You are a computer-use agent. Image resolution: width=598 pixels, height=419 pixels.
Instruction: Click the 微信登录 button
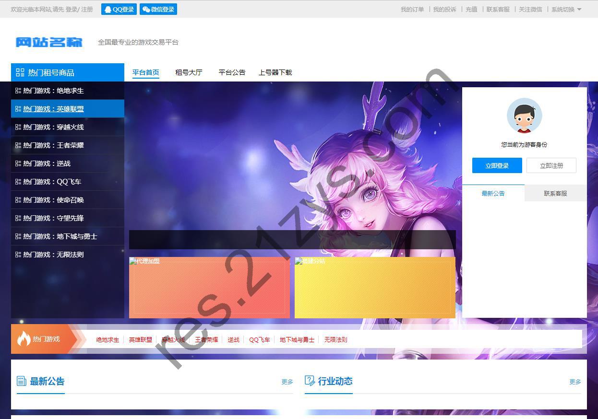coord(158,9)
